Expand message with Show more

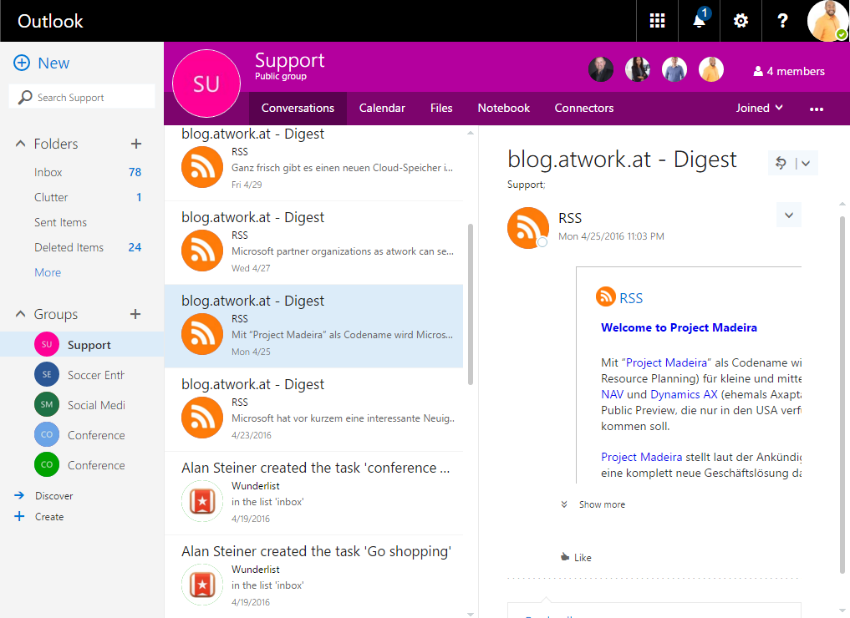[x=593, y=504]
